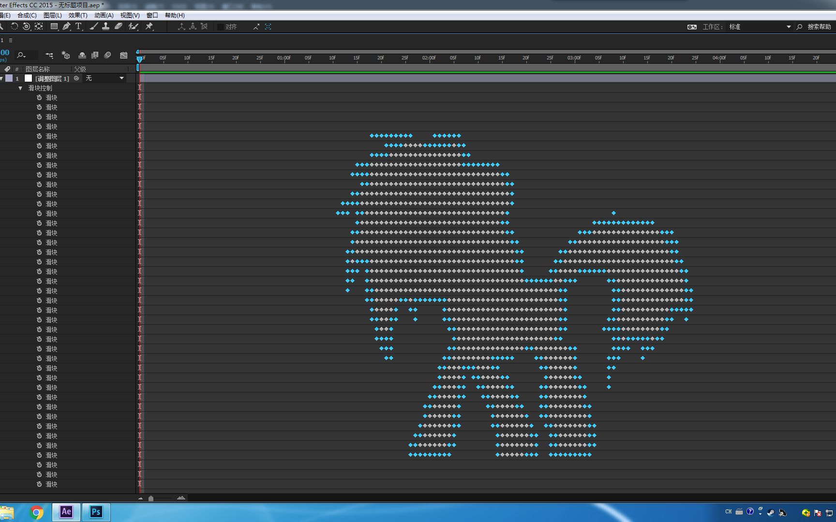836x522 pixels.
Task: Open Chrome from the taskbar
Action: tap(36, 512)
